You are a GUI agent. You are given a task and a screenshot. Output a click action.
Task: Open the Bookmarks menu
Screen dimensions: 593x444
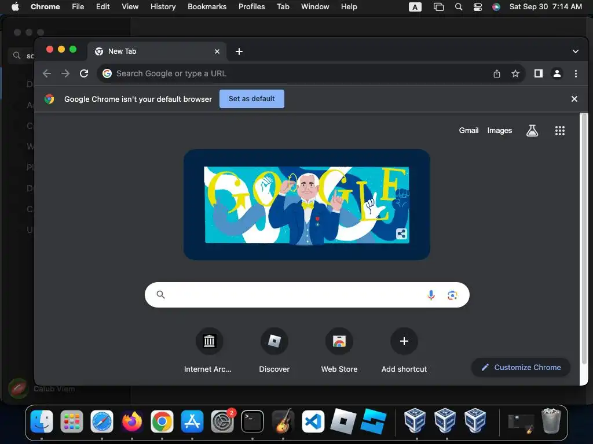(207, 6)
